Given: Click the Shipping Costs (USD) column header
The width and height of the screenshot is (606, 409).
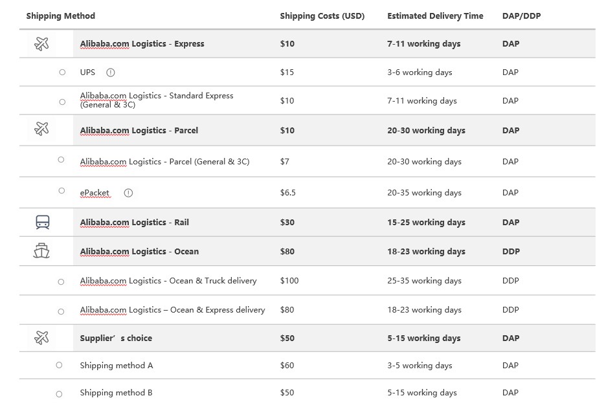Looking at the screenshot, I should [x=322, y=16].
